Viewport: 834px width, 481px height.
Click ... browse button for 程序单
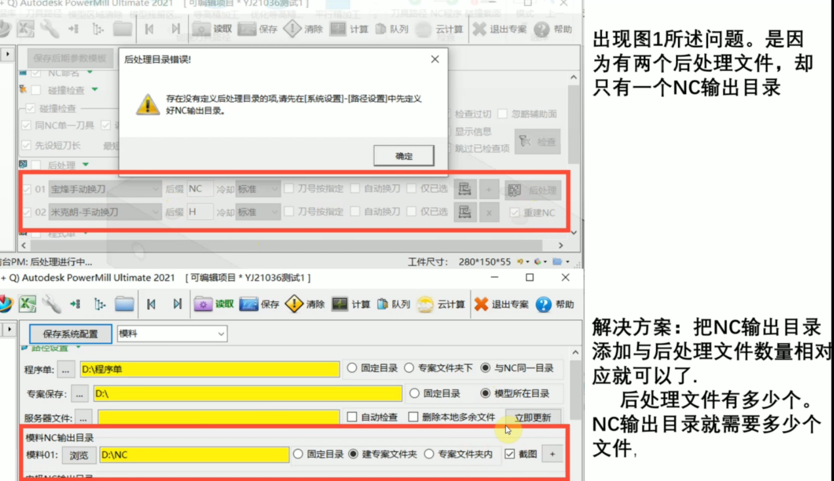coord(66,369)
